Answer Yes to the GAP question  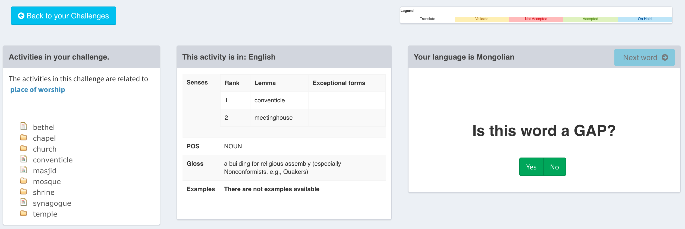coord(531,167)
